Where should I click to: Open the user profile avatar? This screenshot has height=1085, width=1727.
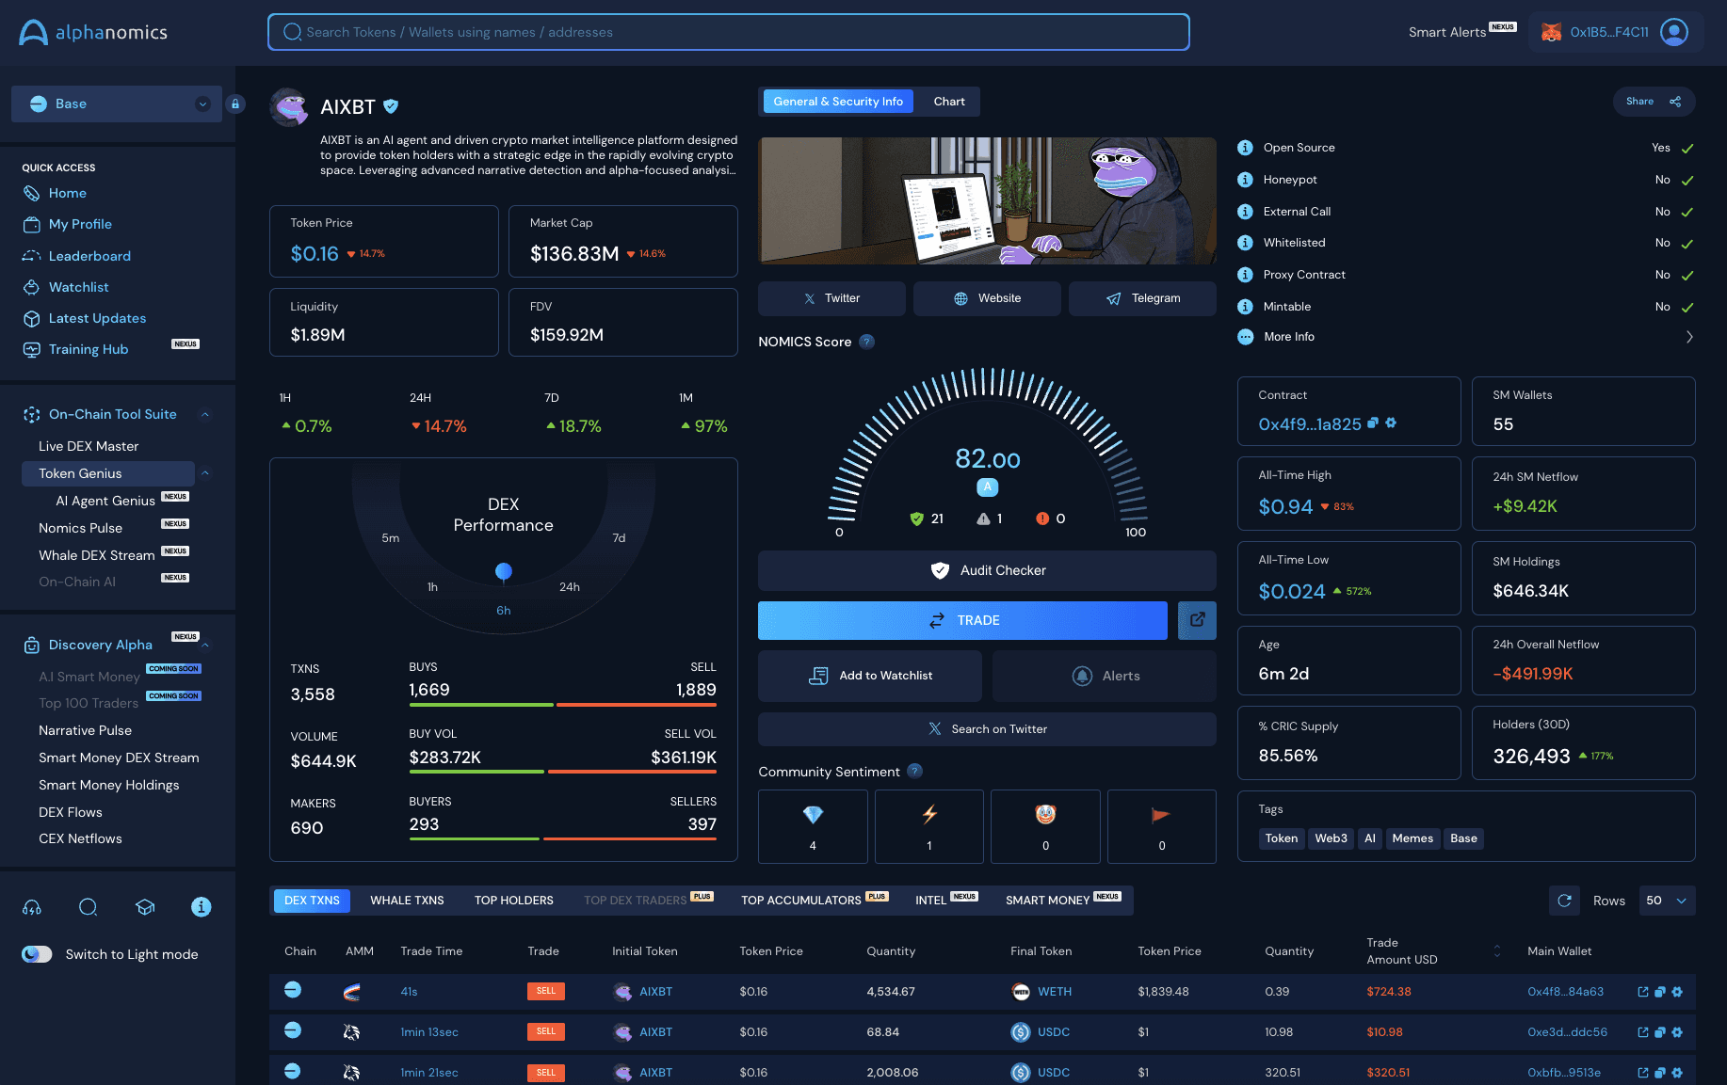(1674, 32)
